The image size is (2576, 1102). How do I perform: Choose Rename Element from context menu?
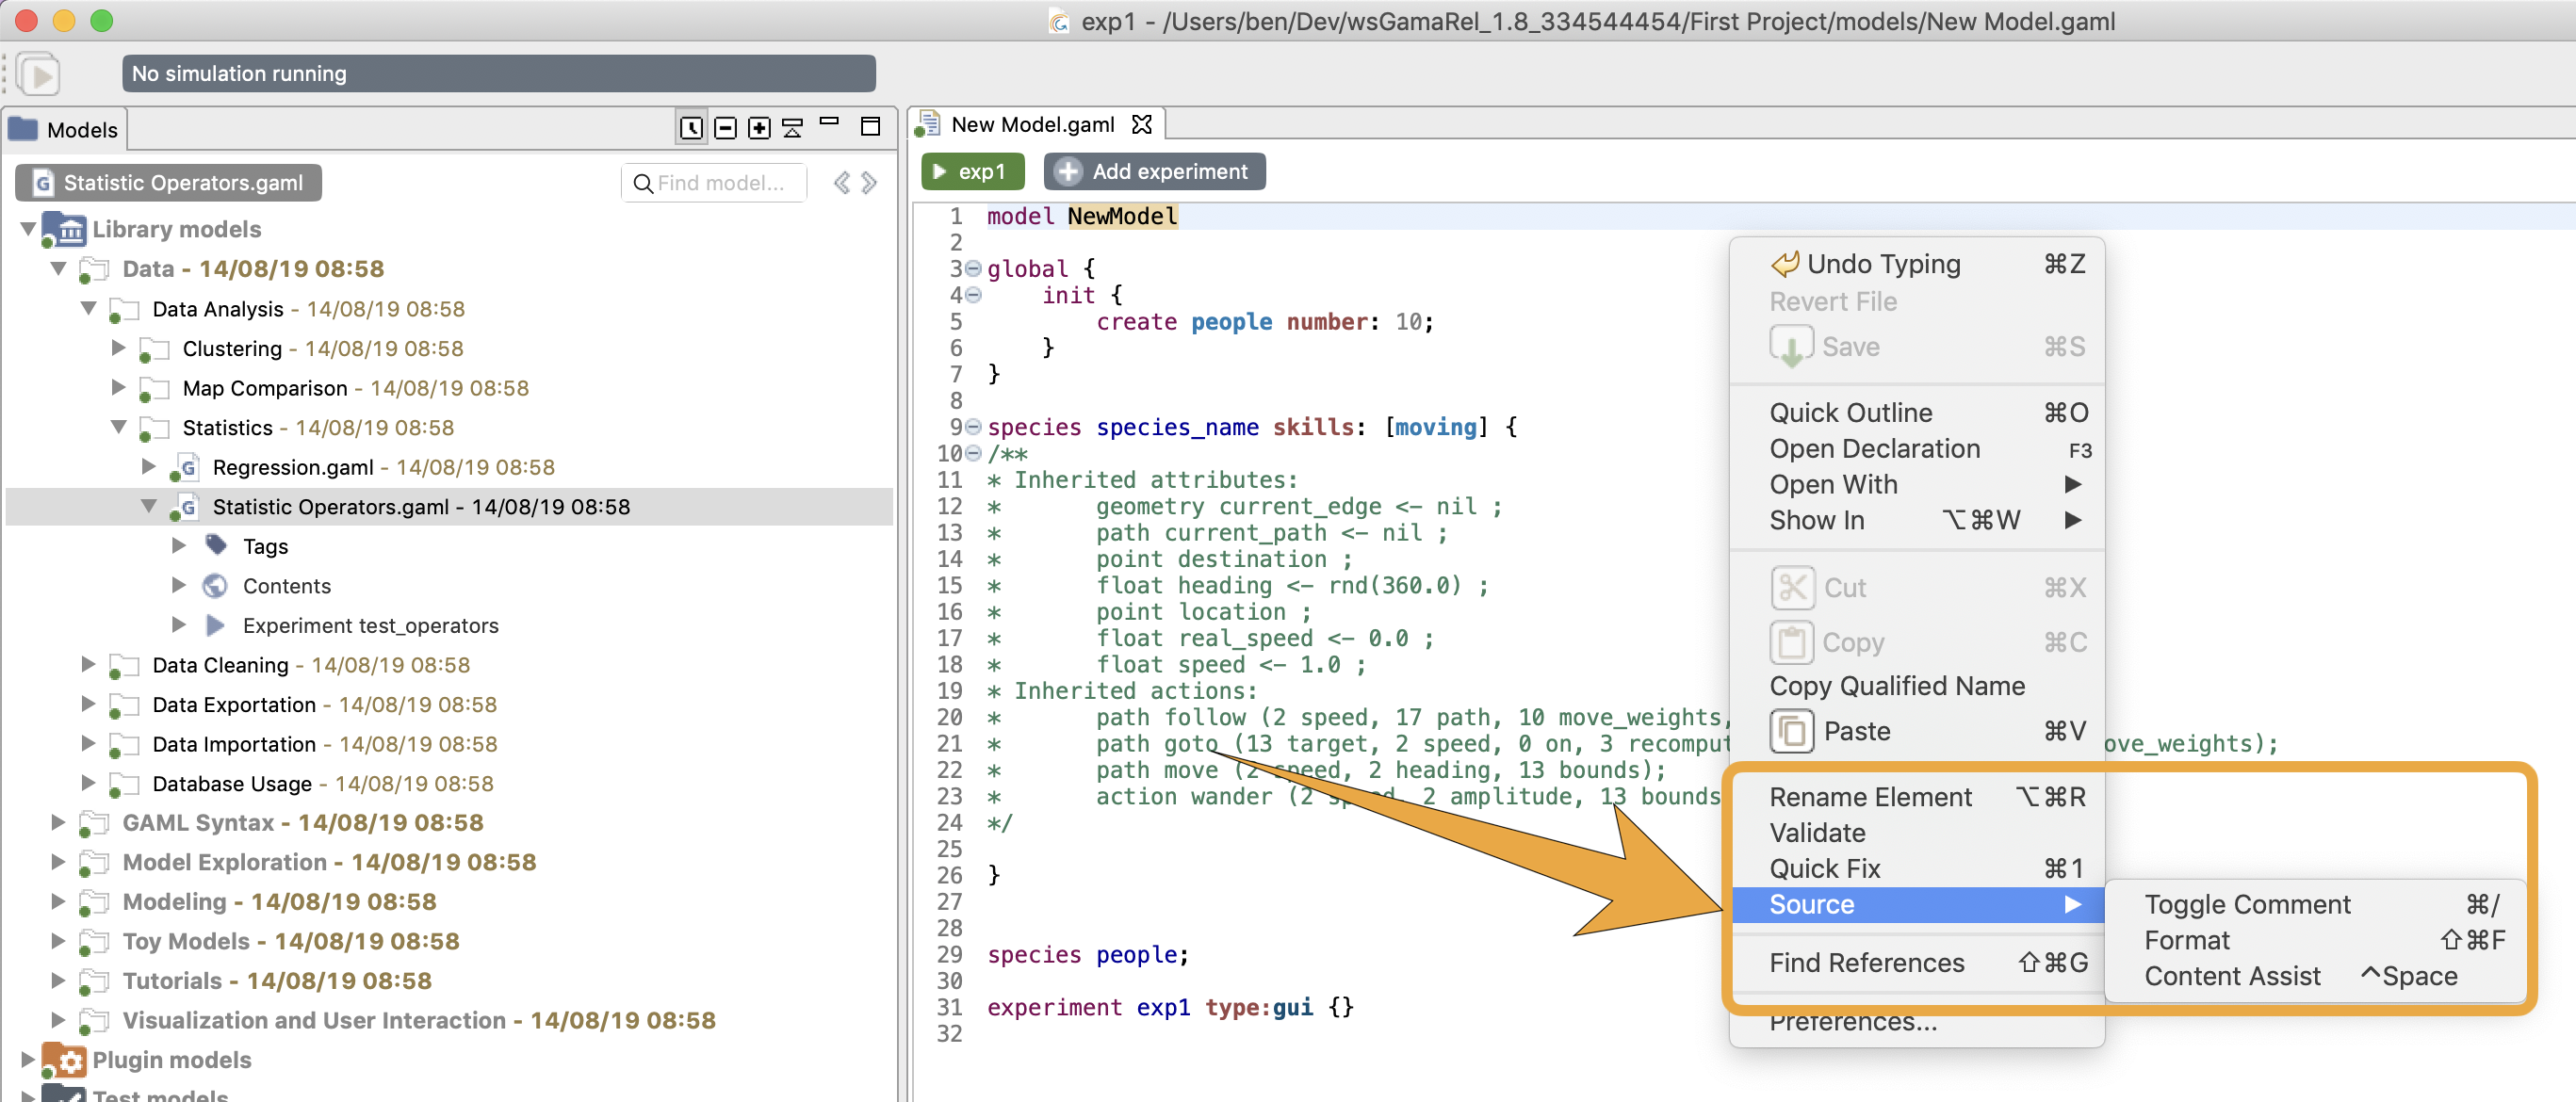pos(1918,797)
